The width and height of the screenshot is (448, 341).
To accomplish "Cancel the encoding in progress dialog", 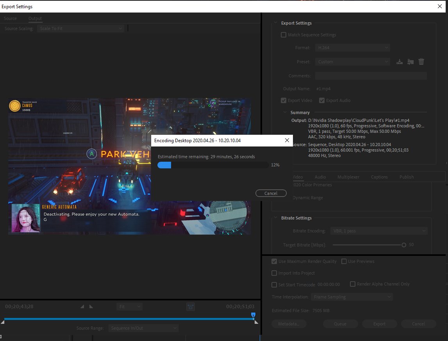I will [x=271, y=193].
